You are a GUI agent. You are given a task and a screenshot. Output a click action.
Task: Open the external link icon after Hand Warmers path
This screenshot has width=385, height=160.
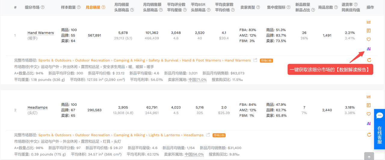click(255, 60)
